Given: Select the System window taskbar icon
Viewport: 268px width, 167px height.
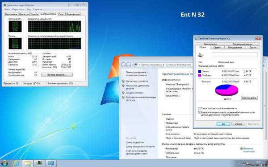Looking at the screenshot, I should [51, 163].
